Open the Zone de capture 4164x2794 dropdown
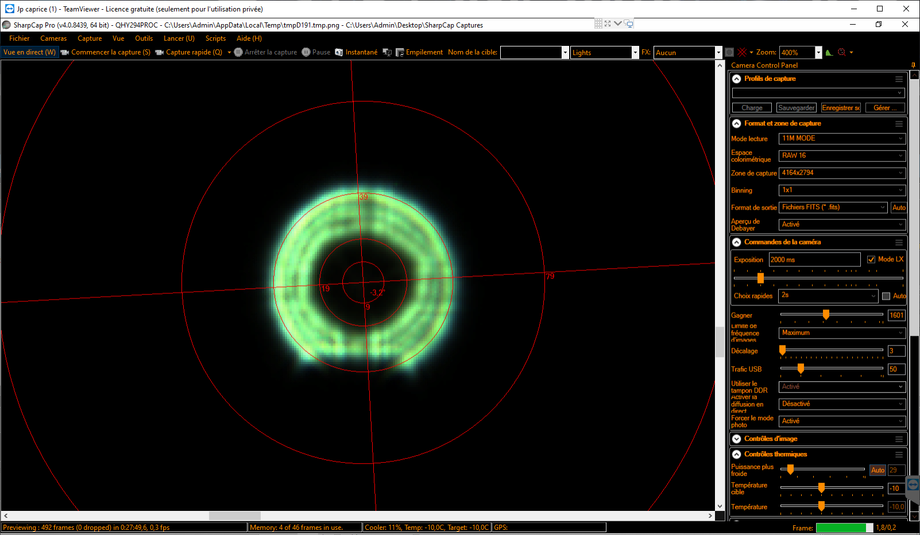Image resolution: width=920 pixels, height=535 pixels. 842,173
